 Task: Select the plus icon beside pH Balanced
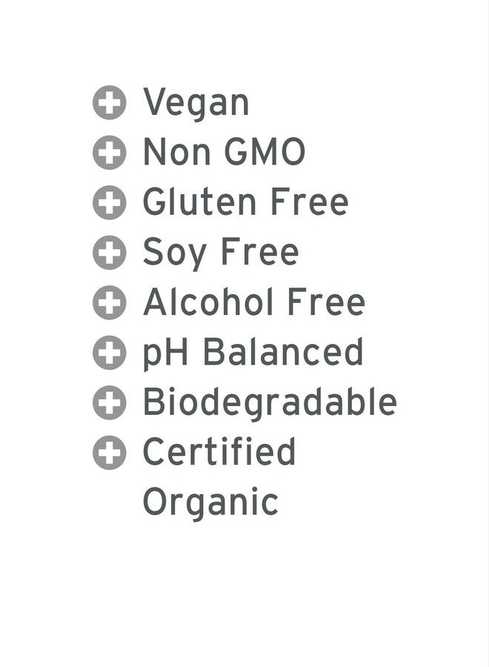[x=109, y=353]
